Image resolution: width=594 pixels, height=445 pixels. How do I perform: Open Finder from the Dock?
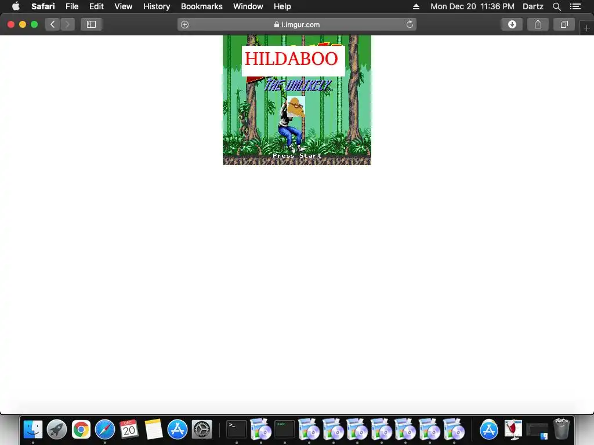click(33, 429)
